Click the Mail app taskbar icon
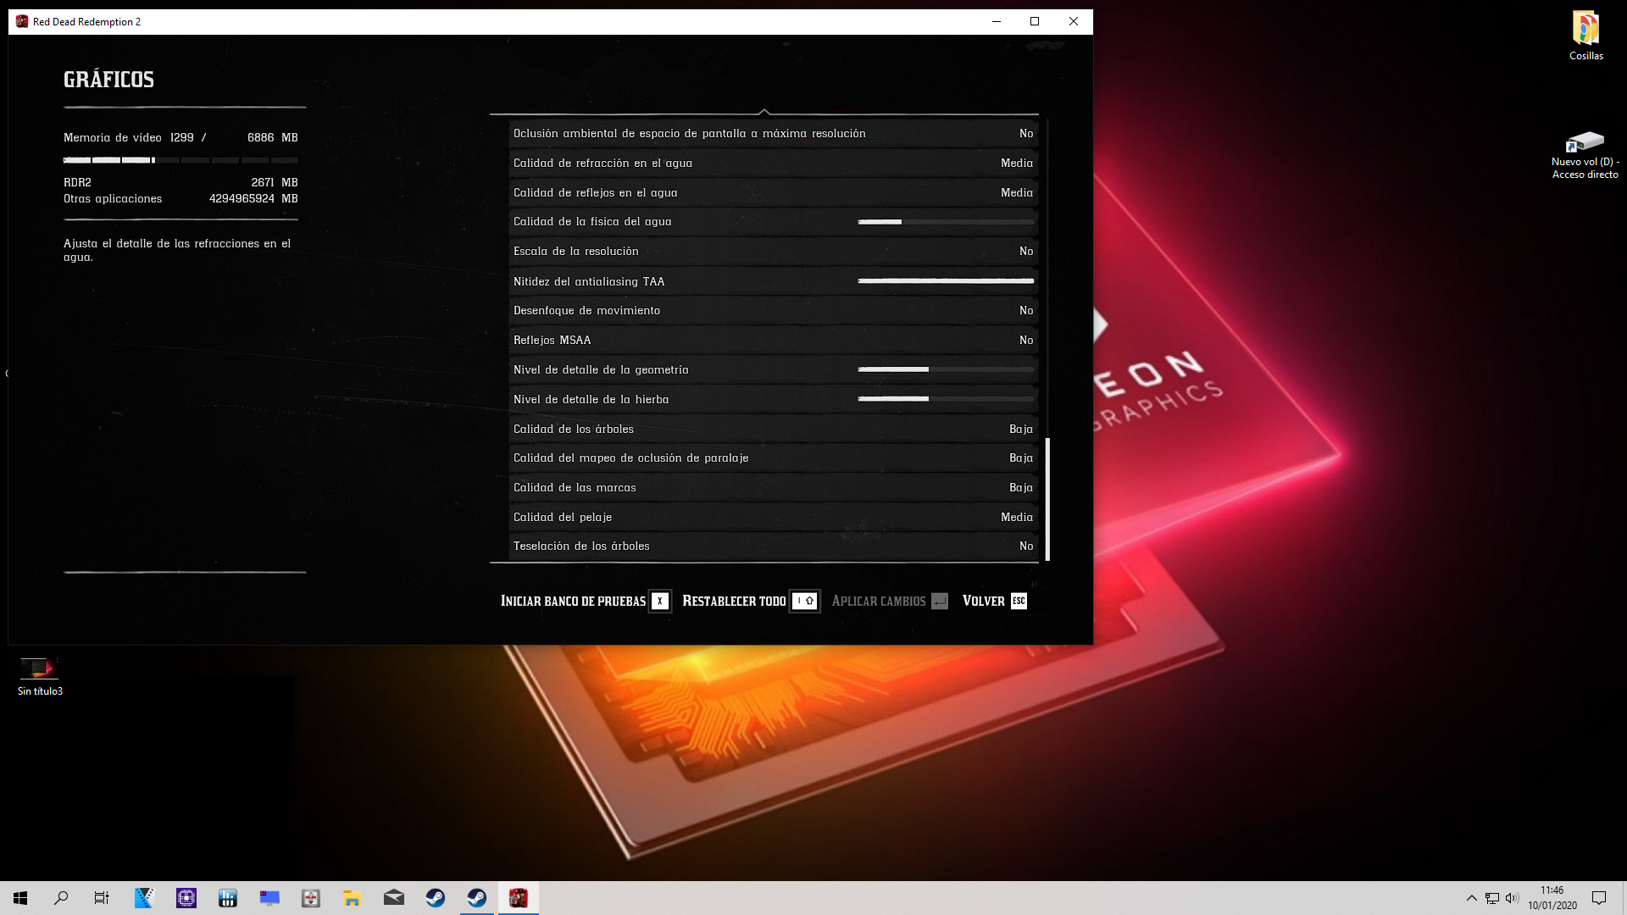 [x=394, y=898]
